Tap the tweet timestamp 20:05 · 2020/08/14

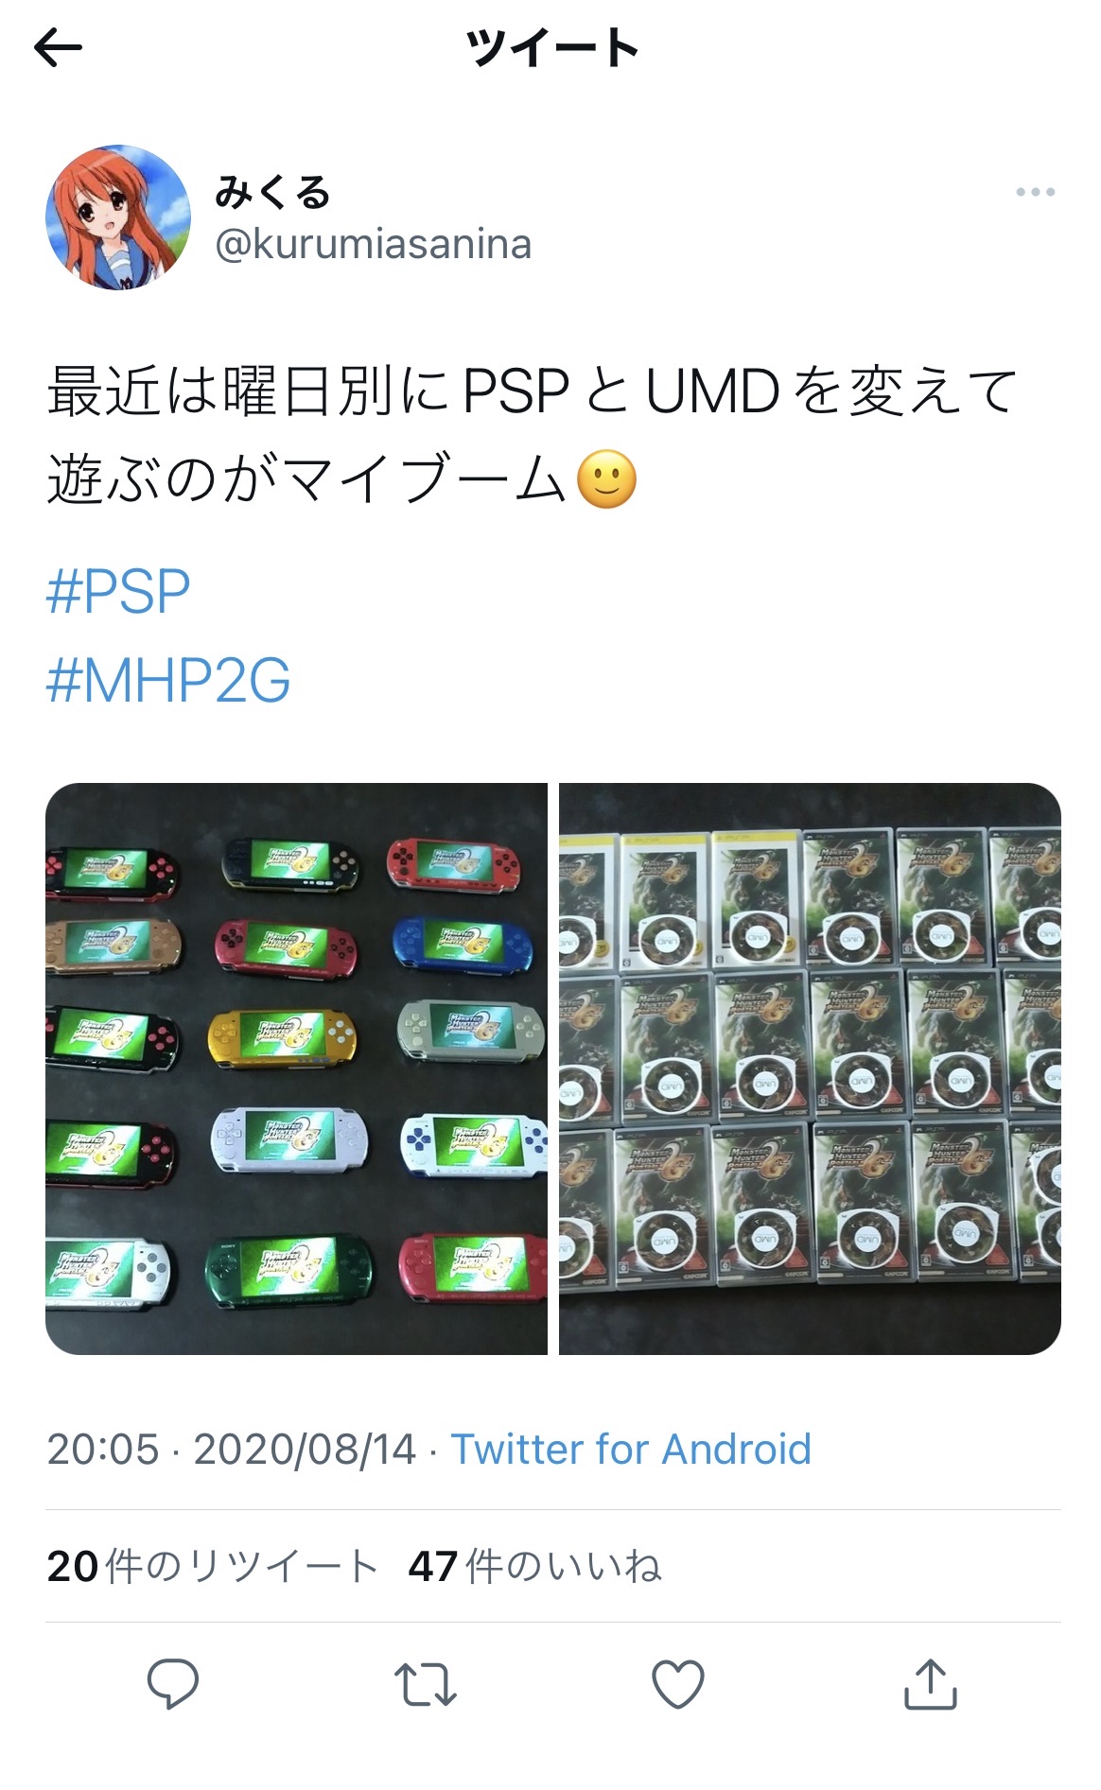tap(232, 1449)
